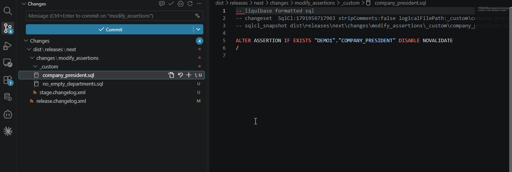512x172 pixels.
Task: Open the Remote Explorer view
Action: pyautogui.click(x=8, y=63)
